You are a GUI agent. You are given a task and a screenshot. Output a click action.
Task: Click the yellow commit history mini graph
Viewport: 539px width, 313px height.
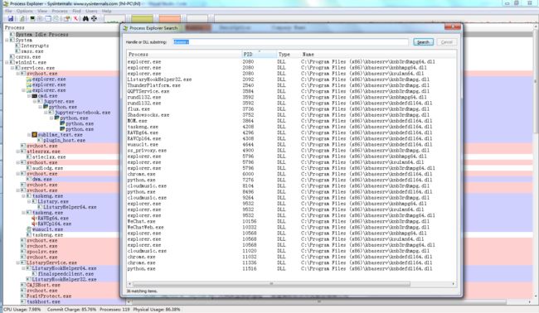143,18
